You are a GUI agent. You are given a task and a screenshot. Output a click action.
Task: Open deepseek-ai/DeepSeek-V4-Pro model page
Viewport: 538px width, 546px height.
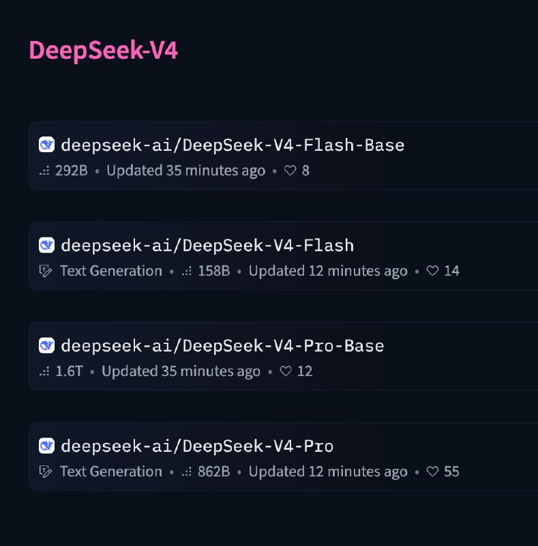pyautogui.click(x=197, y=445)
